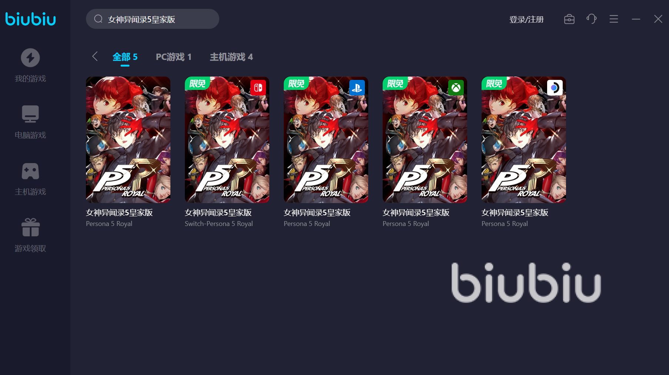Image resolution: width=669 pixels, height=375 pixels.
Task: Open the hamburger menu icon
Action: pyautogui.click(x=614, y=19)
